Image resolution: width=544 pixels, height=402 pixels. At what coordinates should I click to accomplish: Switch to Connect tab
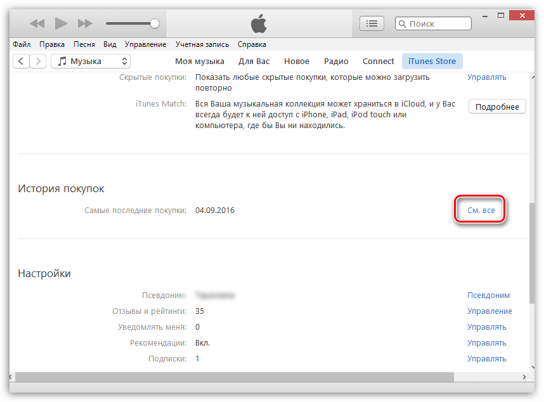tap(378, 62)
